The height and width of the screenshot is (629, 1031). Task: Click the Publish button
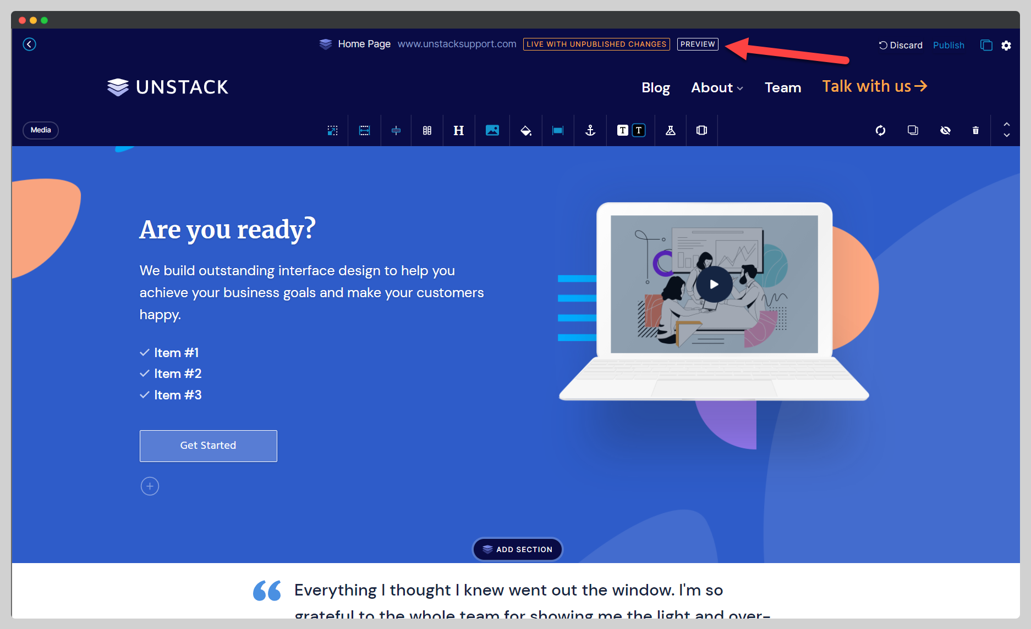pos(948,45)
